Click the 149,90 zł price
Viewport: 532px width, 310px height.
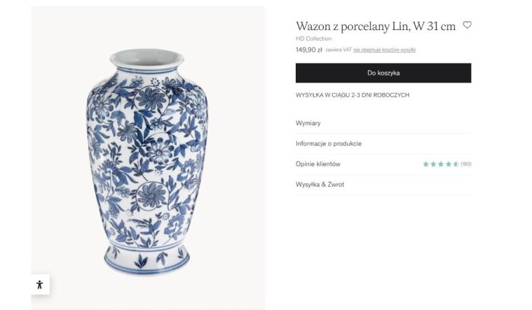coord(308,50)
